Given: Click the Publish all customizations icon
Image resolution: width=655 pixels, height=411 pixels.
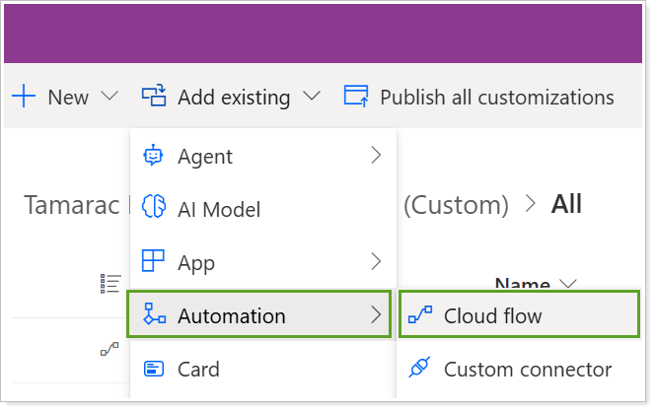Looking at the screenshot, I should pos(355,97).
